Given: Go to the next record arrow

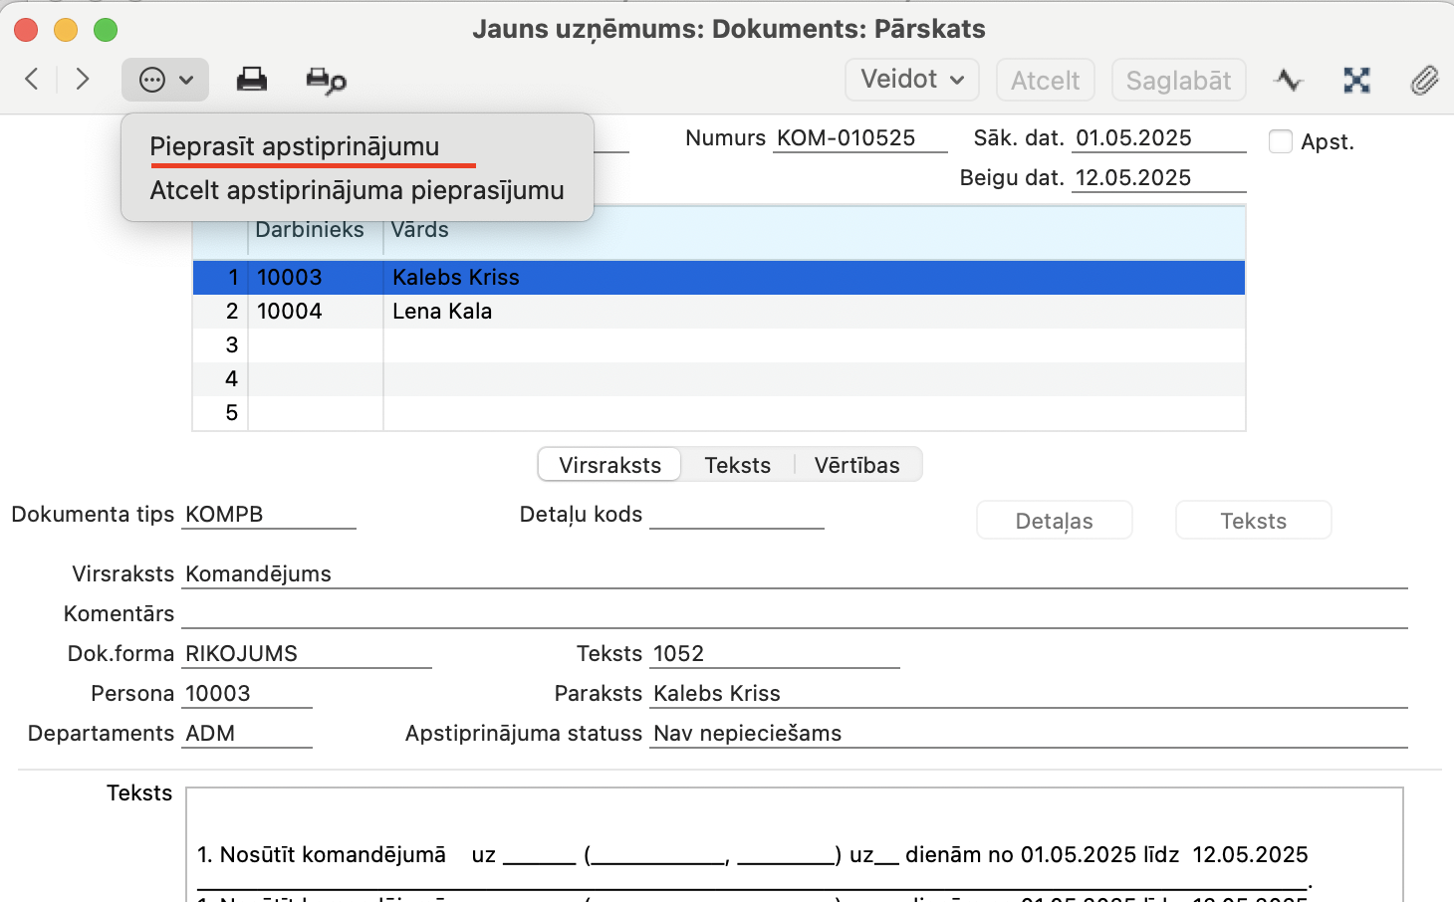Looking at the screenshot, I should coord(83,79).
